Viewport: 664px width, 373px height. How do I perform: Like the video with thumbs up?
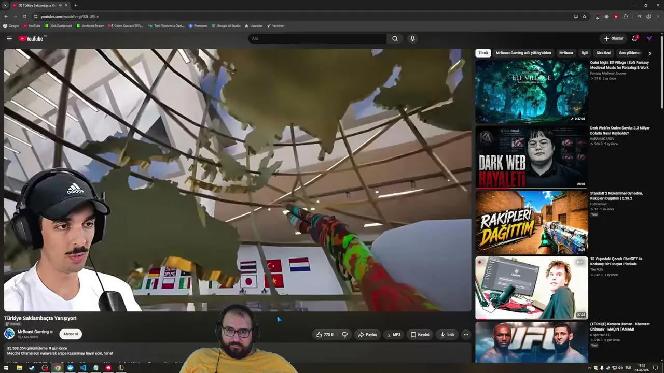click(x=325, y=335)
